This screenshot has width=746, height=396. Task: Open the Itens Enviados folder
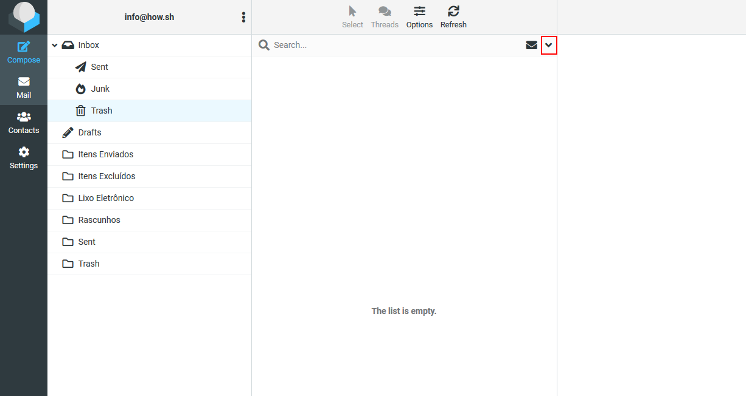coord(149,154)
